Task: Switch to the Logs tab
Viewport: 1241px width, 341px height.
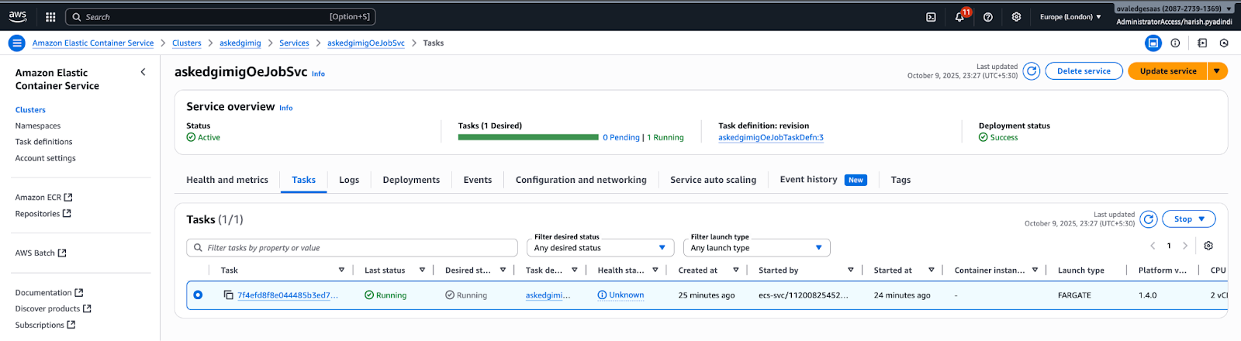Action: click(x=349, y=180)
